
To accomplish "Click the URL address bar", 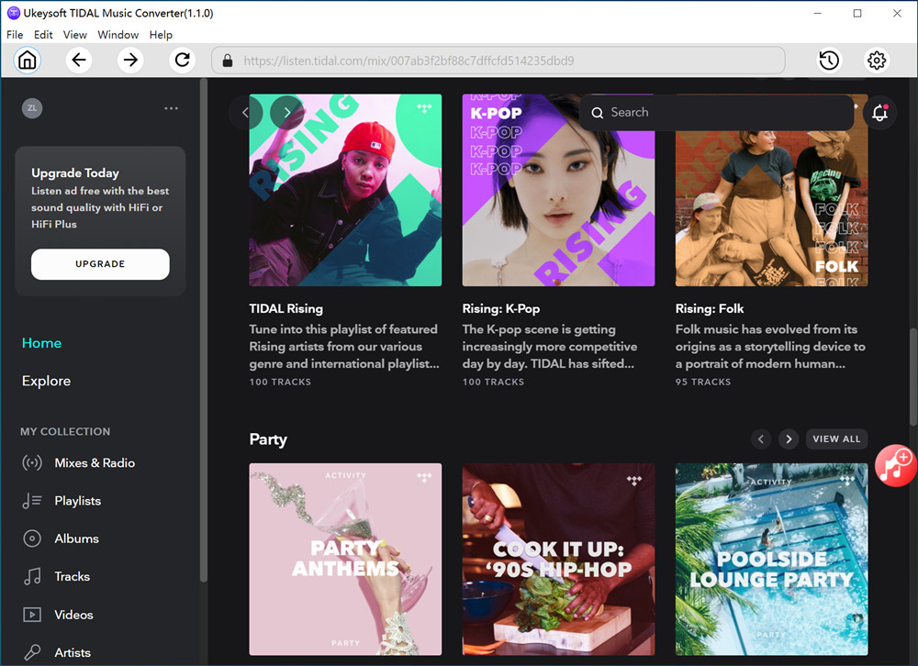I will coord(498,61).
